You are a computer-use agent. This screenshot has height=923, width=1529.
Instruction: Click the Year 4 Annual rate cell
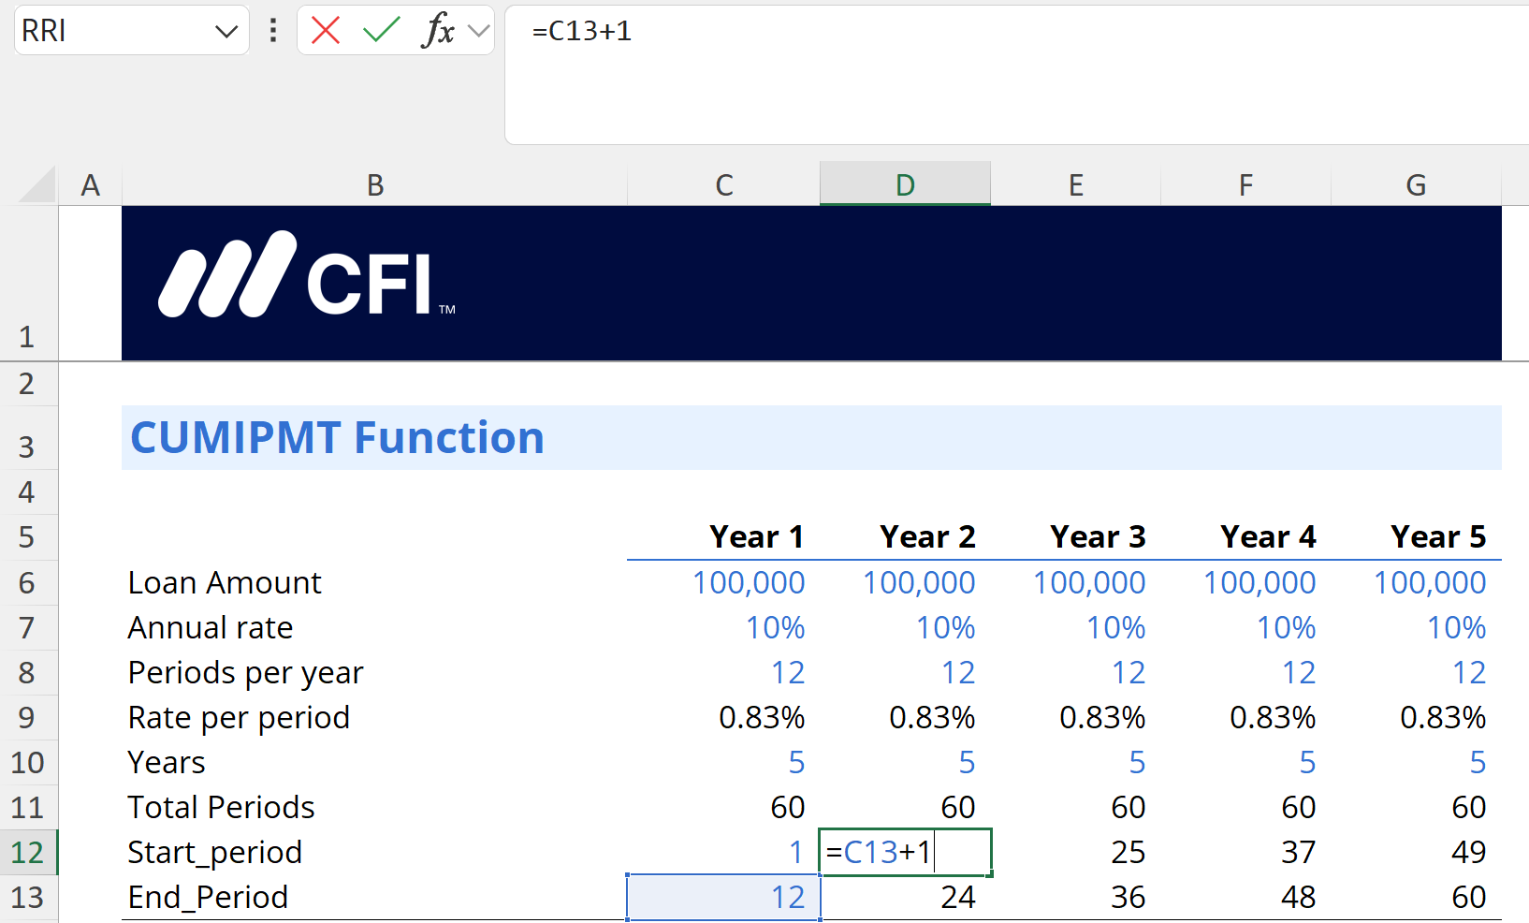click(x=1246, y=627)
